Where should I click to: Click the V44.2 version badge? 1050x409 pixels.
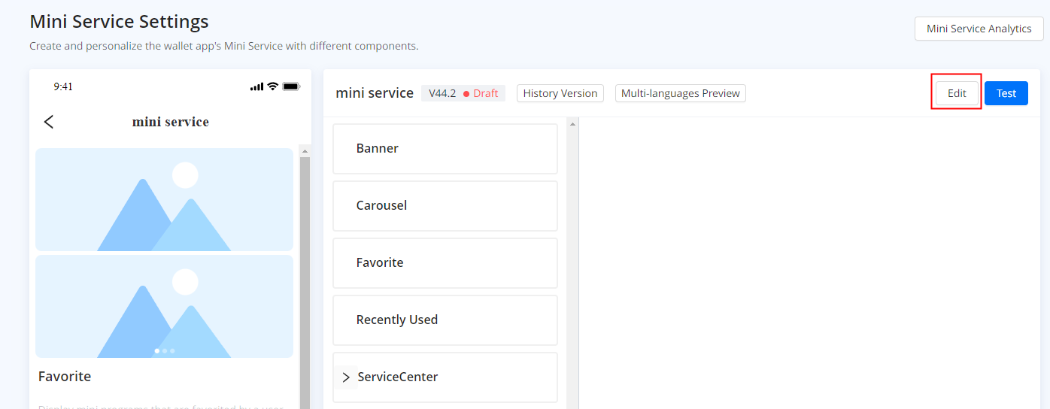tap(442, 93)
